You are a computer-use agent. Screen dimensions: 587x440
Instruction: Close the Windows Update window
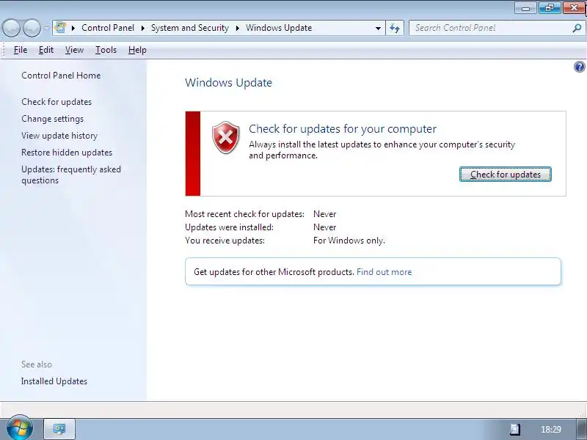(x=574, y=8)
